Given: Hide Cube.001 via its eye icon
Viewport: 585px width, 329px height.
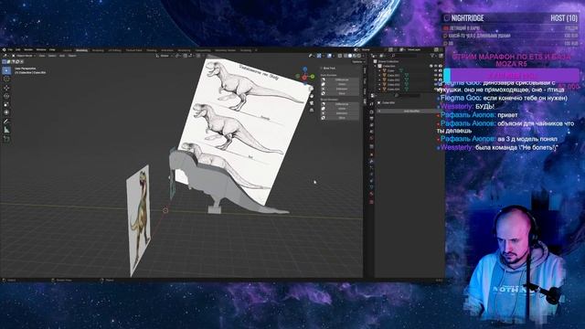Looking at the screenshot, I should click(x=436, y=75).
